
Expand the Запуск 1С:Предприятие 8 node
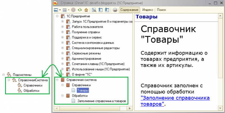62,22
